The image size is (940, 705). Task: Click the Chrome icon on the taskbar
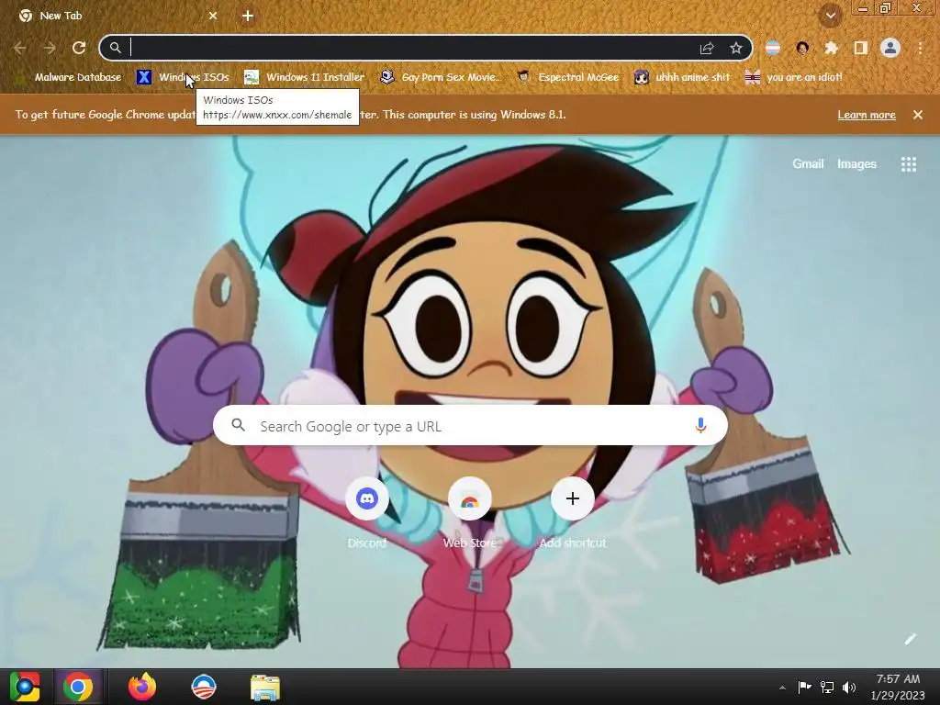tap(78, 687)
